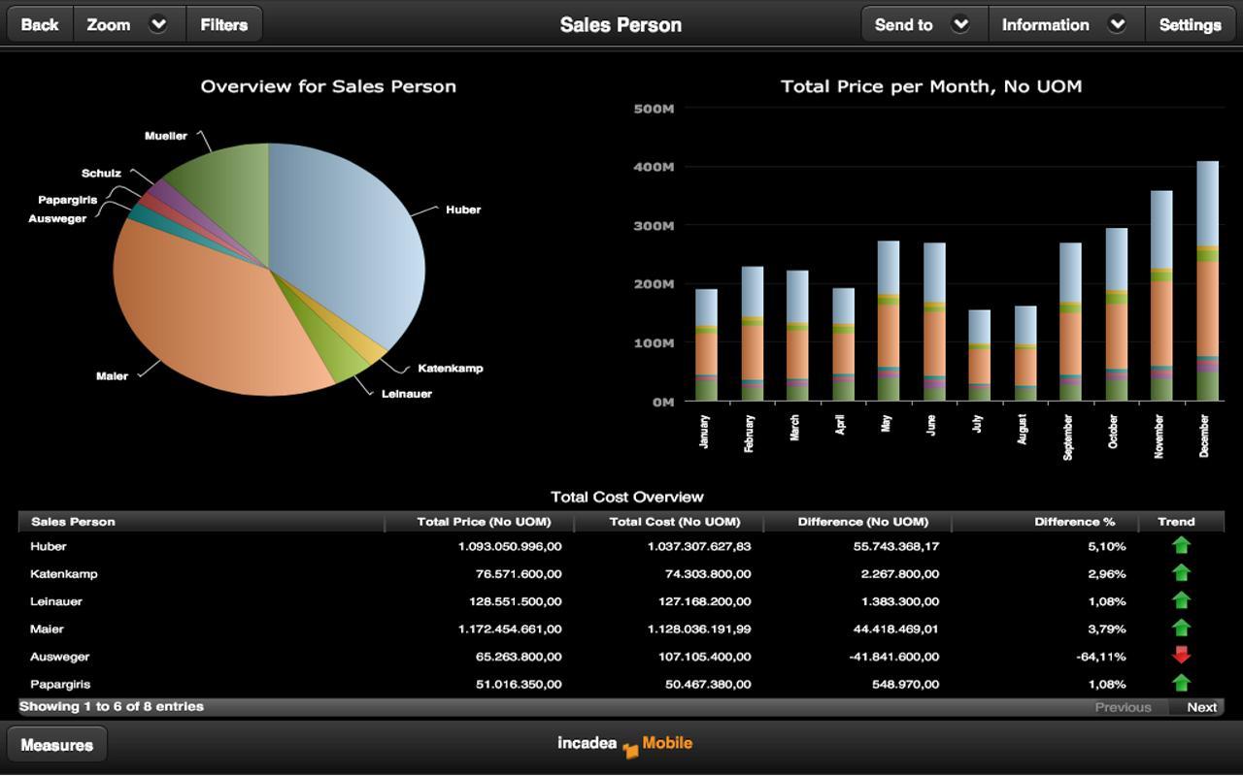
Task: Select the Huber row name
Action: (49, 546)
